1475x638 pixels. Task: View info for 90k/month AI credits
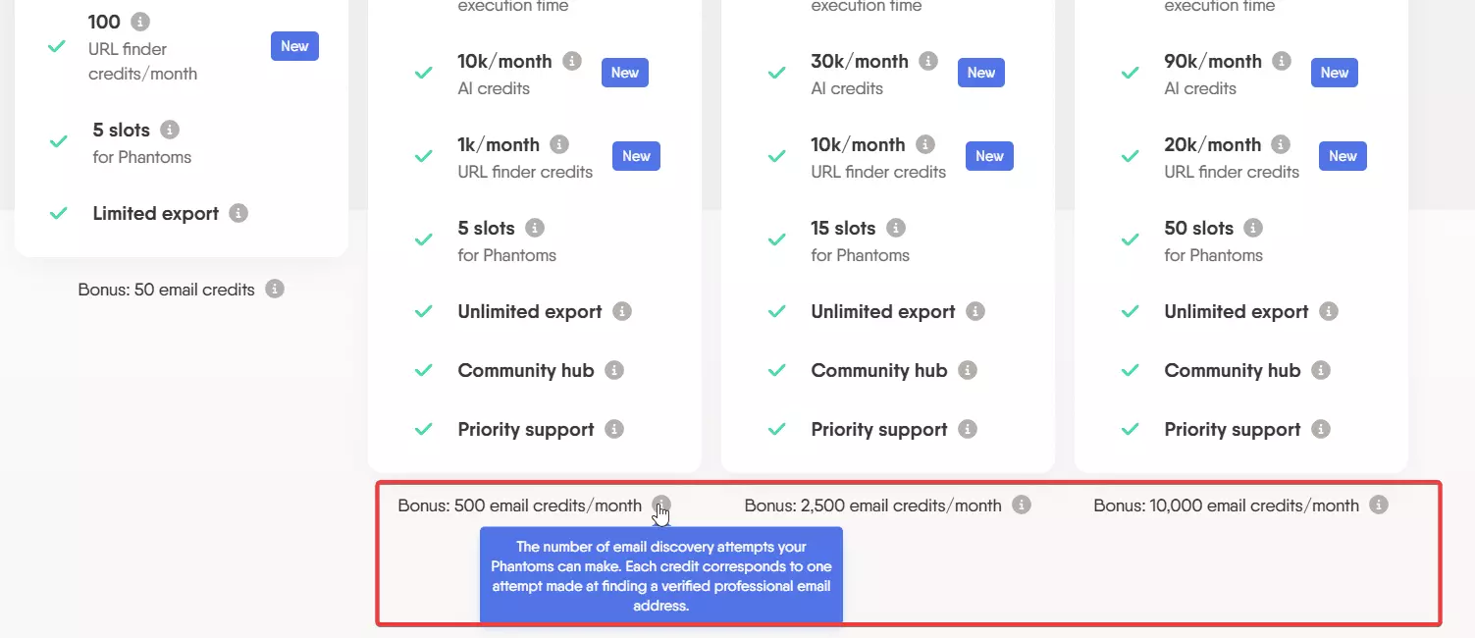click(1283, 59)
